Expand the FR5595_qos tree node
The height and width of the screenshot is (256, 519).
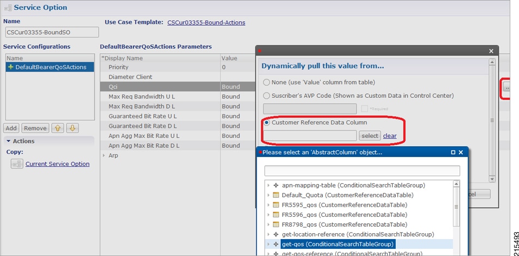tap(268, 205)
